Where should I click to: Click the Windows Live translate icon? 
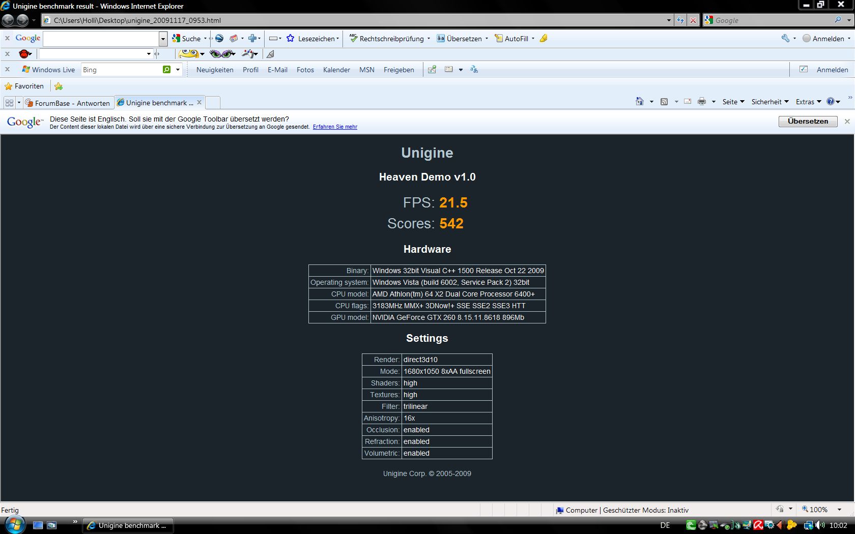click(x=474, y=69)
